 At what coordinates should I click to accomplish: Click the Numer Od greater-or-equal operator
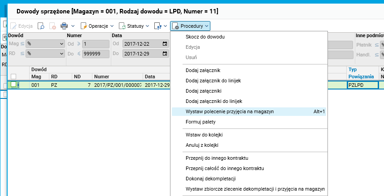pyautogui.click(x=79, y=44)
